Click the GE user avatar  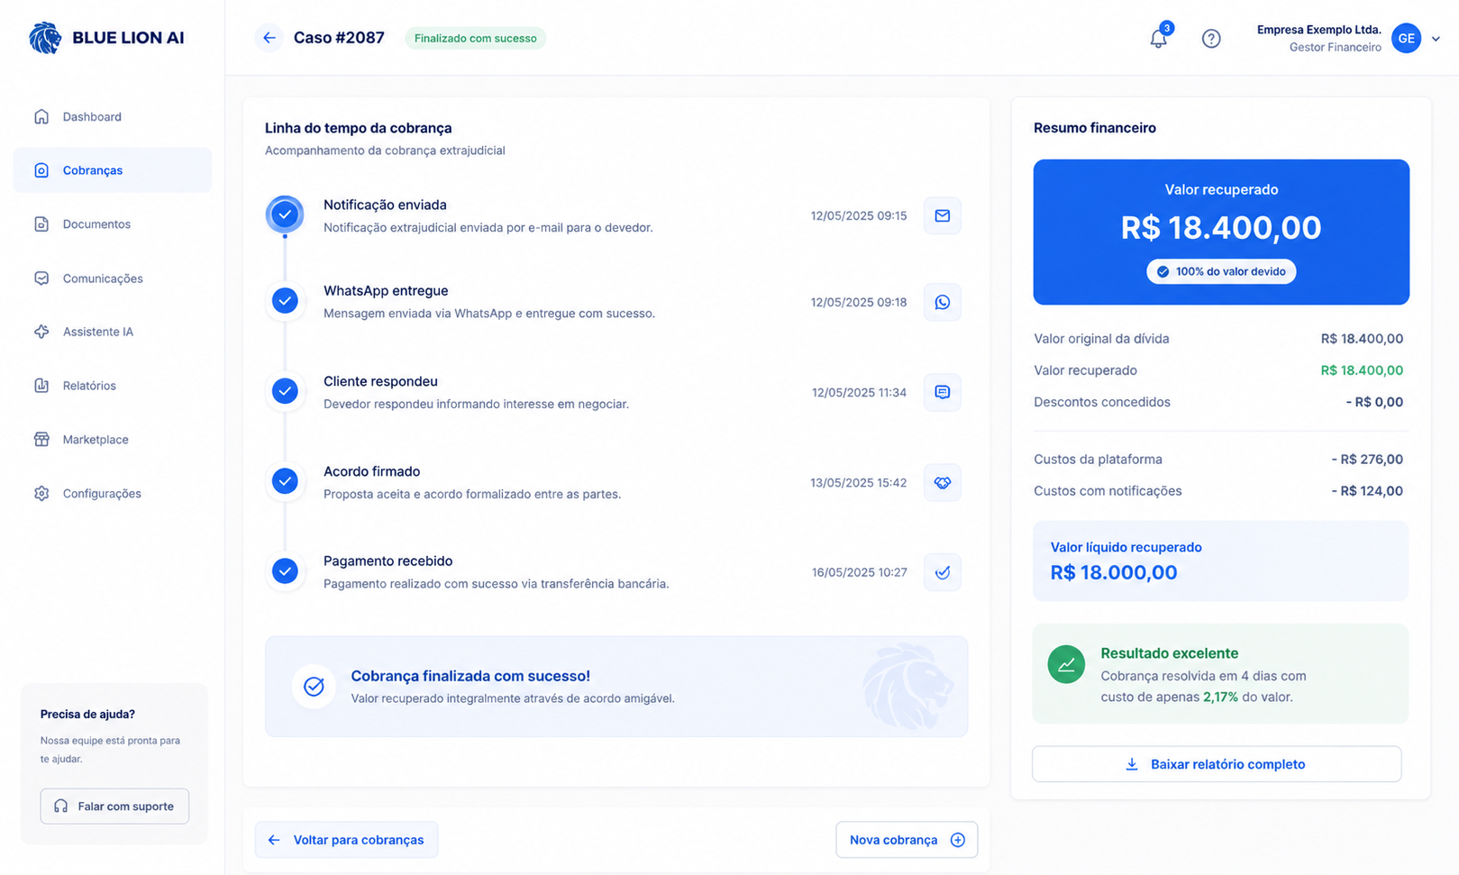tap(1406, 39)
